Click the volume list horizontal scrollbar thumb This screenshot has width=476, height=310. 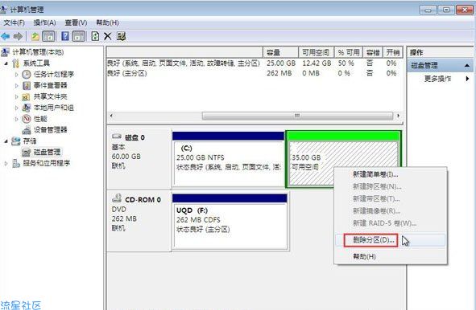pyautogui.click(x=297, y=116)
